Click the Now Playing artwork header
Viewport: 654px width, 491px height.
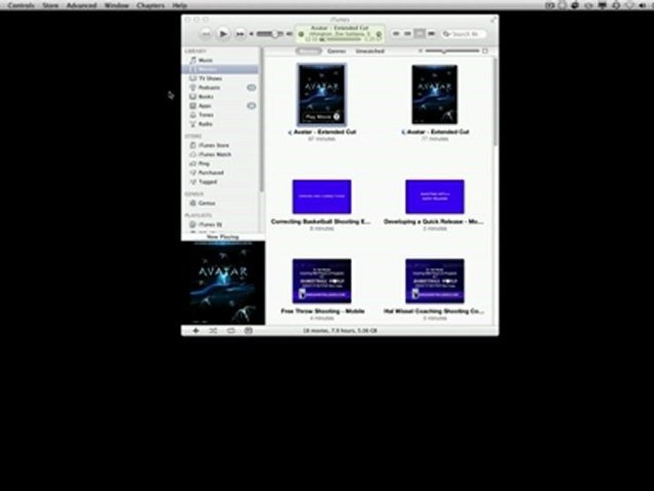(x=223, y=237)
